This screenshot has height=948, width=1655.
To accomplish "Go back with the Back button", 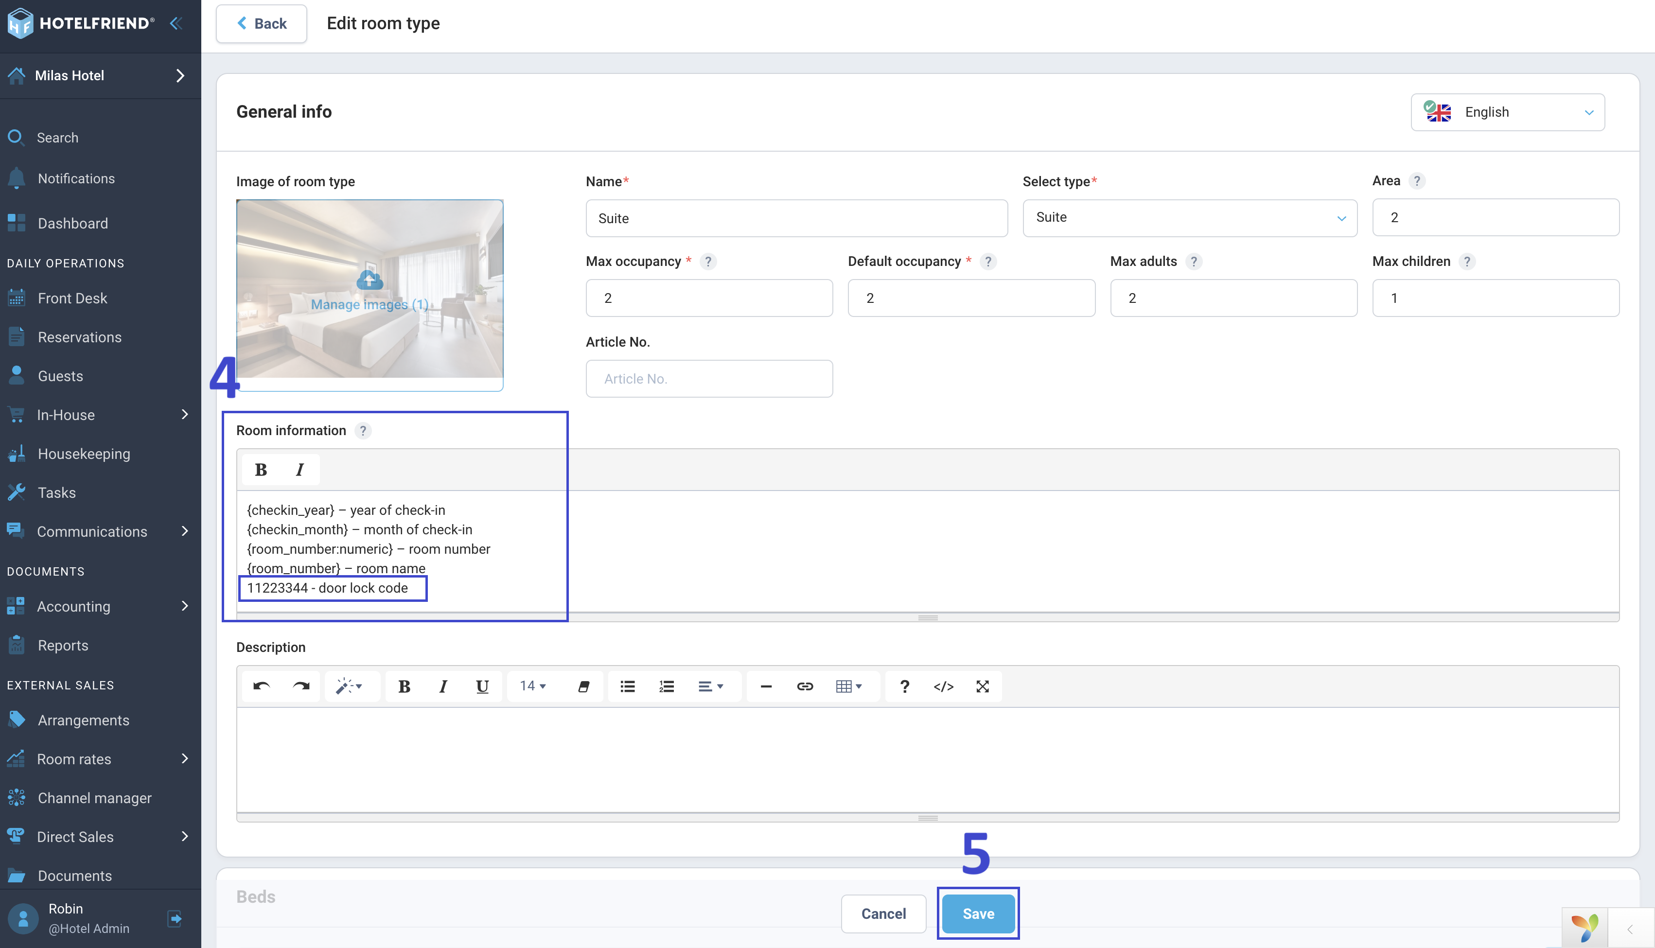I will point(262,23).
